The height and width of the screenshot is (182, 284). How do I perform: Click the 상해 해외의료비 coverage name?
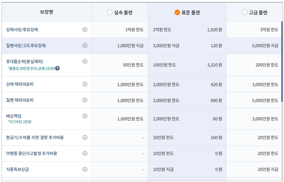click(x=21, y=84)
